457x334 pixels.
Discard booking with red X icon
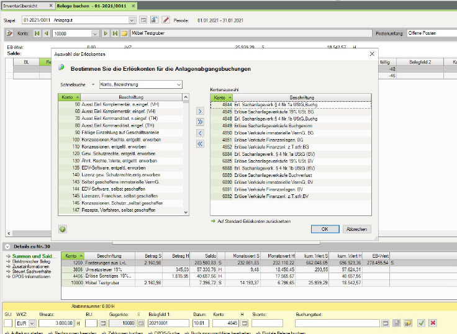tap(433, 323)
